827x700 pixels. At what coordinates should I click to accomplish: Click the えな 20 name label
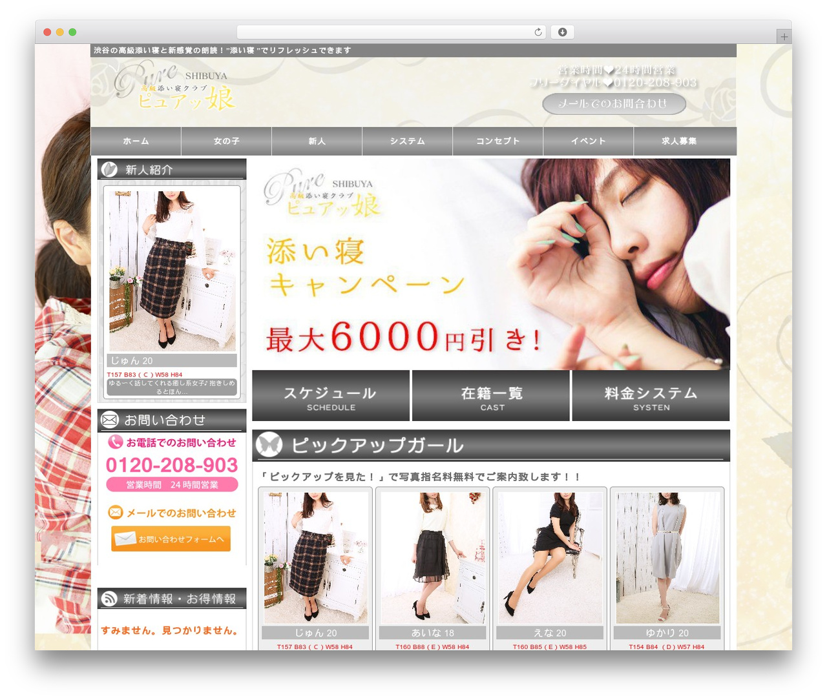(550, 633)
